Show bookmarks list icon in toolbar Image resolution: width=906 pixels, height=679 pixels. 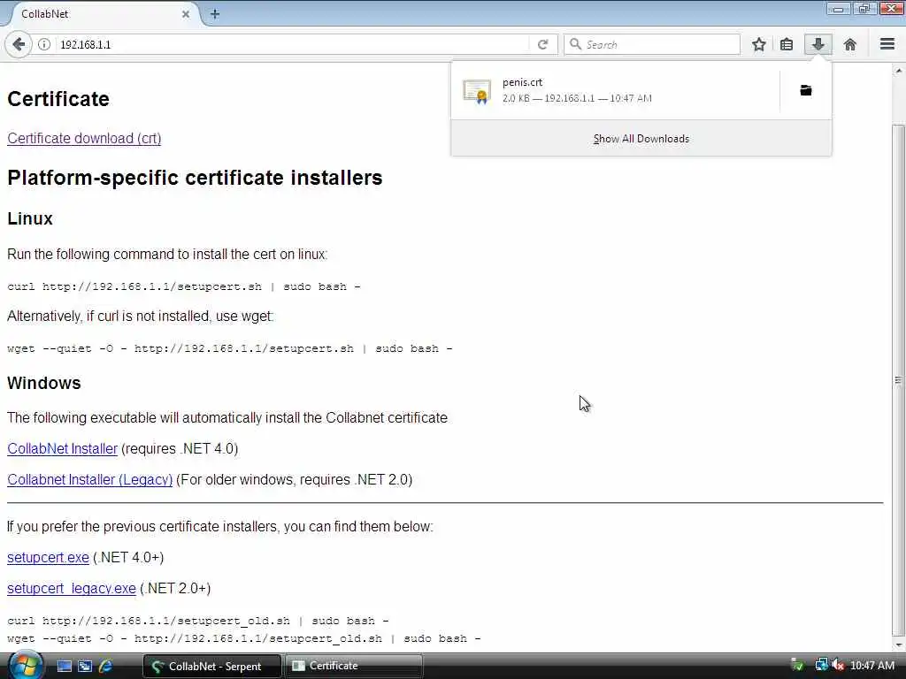(787, 44)
